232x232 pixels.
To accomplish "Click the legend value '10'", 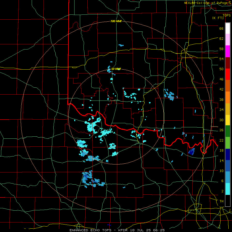I will point(221,171).
